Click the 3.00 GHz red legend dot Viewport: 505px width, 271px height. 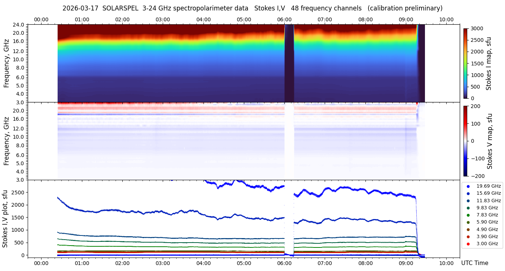pyautogui.click(x=468, y=244)
